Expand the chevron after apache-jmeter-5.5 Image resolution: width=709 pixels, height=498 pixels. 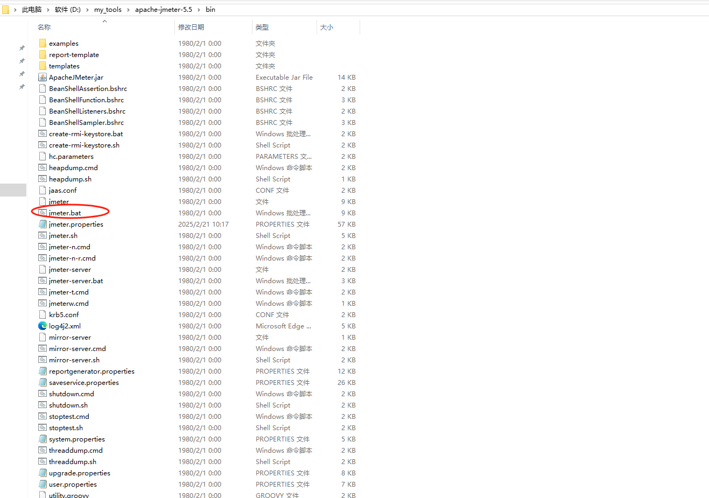coord(199,10)
